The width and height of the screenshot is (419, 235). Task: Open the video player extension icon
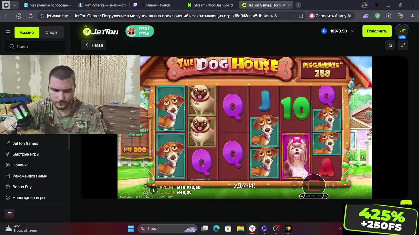[389, 16]
